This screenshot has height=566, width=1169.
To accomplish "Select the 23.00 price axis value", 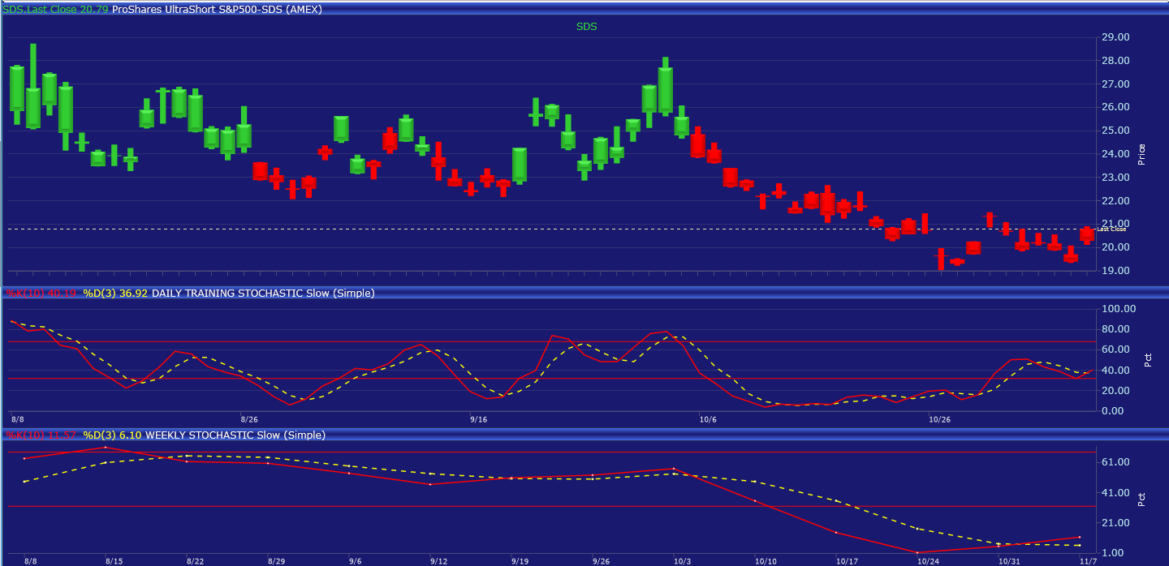I will pos(1114,178).
